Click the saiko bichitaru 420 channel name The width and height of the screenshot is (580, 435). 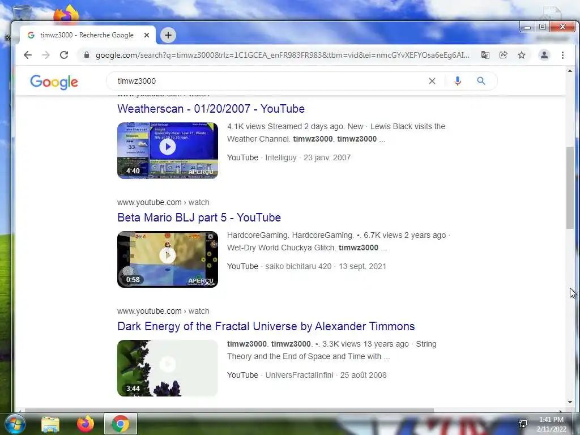(x=298, y=266)
